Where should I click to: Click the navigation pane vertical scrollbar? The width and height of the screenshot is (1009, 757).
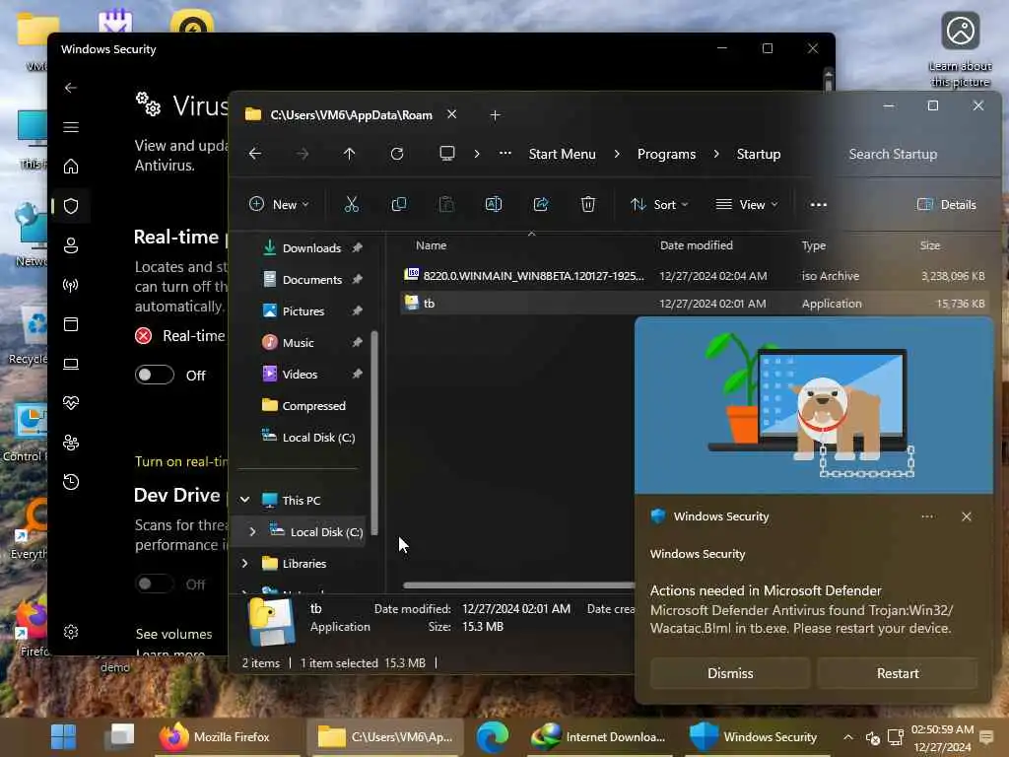[x=374, y=432]
